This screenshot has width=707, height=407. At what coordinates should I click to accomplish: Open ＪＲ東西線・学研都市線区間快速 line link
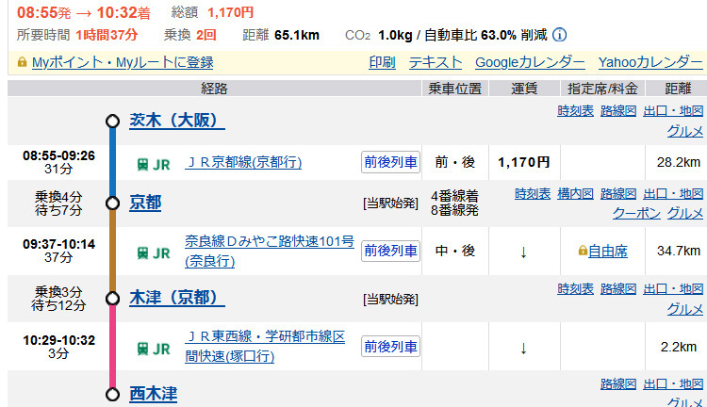[265, 346]
